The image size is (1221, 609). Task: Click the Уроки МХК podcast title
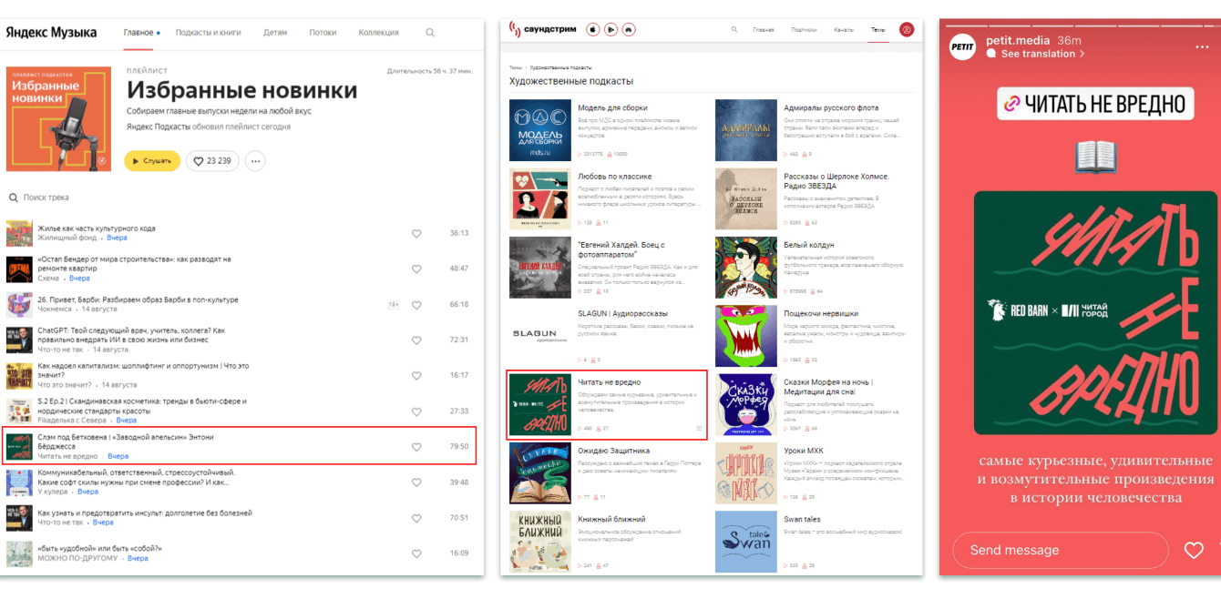804,451
